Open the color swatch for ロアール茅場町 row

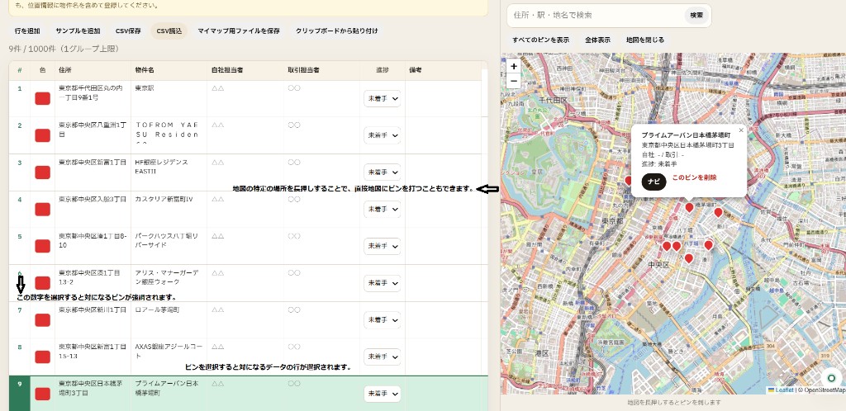(x=43, y=320)
